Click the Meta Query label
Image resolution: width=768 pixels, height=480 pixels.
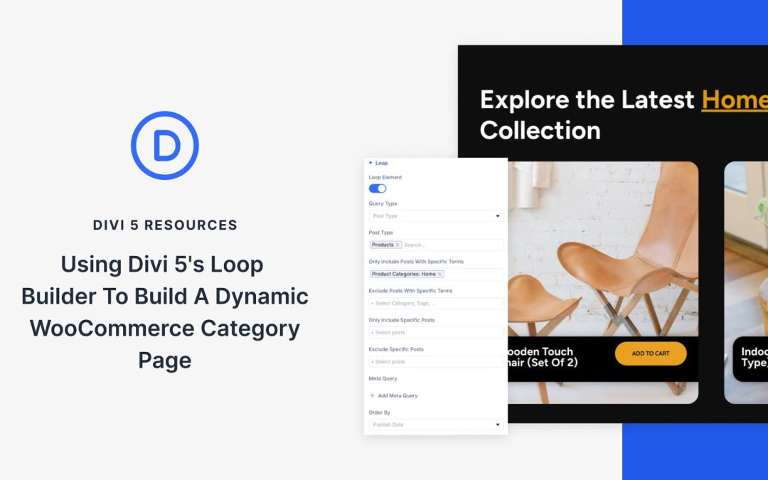[383, 378]
